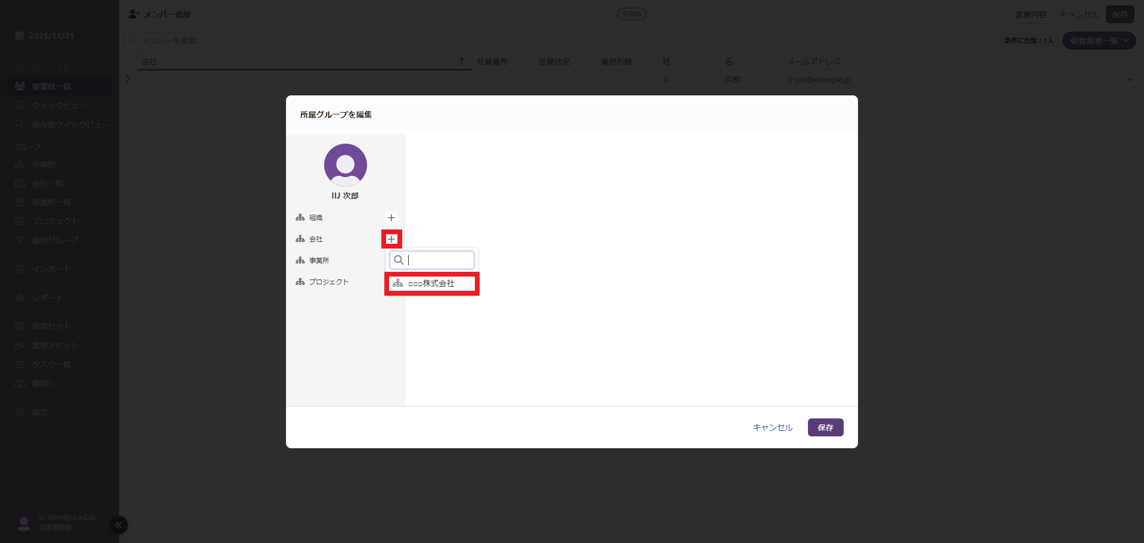The image size is (1144, 543).
Task: Click the 組織 hierarchy icon in dialog
Action: [300, 218]
